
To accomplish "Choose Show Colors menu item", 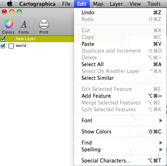I will coord(120,132).
